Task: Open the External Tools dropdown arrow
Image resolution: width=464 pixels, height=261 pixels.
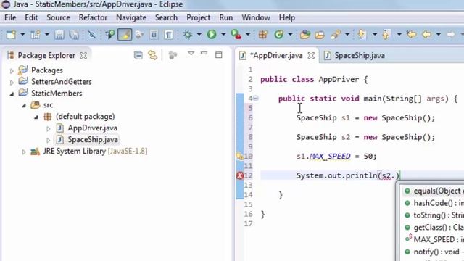Action: 248,35
